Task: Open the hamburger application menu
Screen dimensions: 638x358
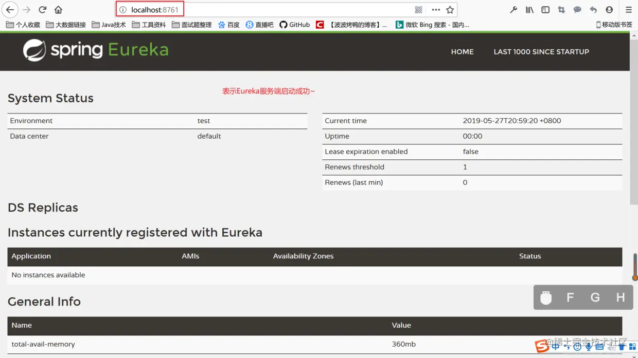Action: click(x=628, y=10)
